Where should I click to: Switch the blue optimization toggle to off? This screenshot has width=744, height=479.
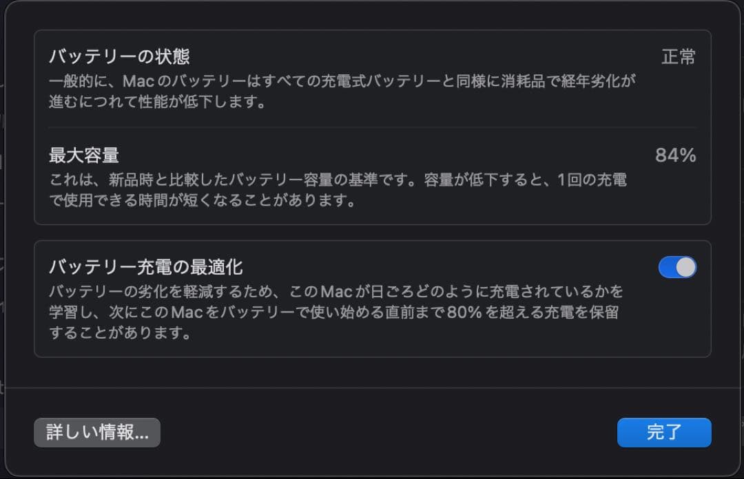677,267
